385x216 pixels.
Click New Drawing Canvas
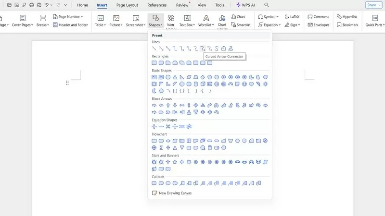172,193
